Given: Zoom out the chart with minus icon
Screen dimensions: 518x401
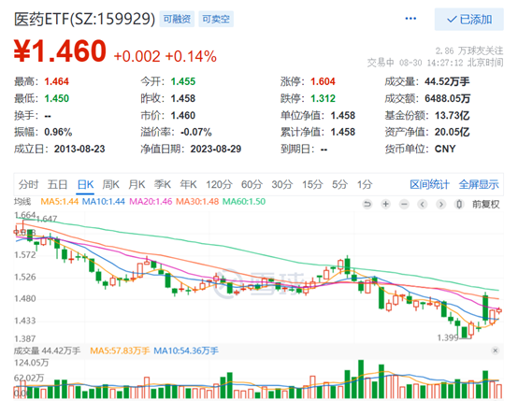Looking at the screenshot, I should coord(404,205).
